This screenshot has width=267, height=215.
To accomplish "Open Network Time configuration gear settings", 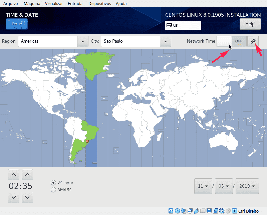I will pyautogui.click(x=253, y=41).
